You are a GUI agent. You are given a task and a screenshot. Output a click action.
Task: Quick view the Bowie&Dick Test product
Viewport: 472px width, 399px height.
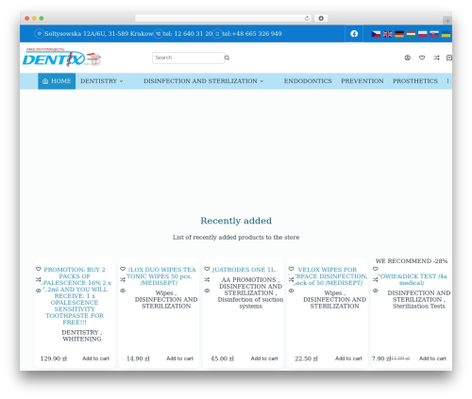(376, 291)
